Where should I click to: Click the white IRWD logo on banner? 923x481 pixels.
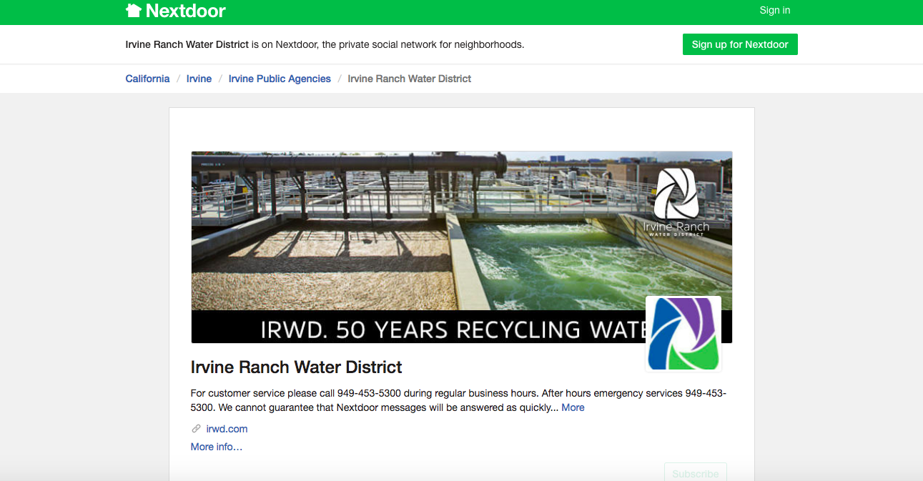(x=676, y=202)
